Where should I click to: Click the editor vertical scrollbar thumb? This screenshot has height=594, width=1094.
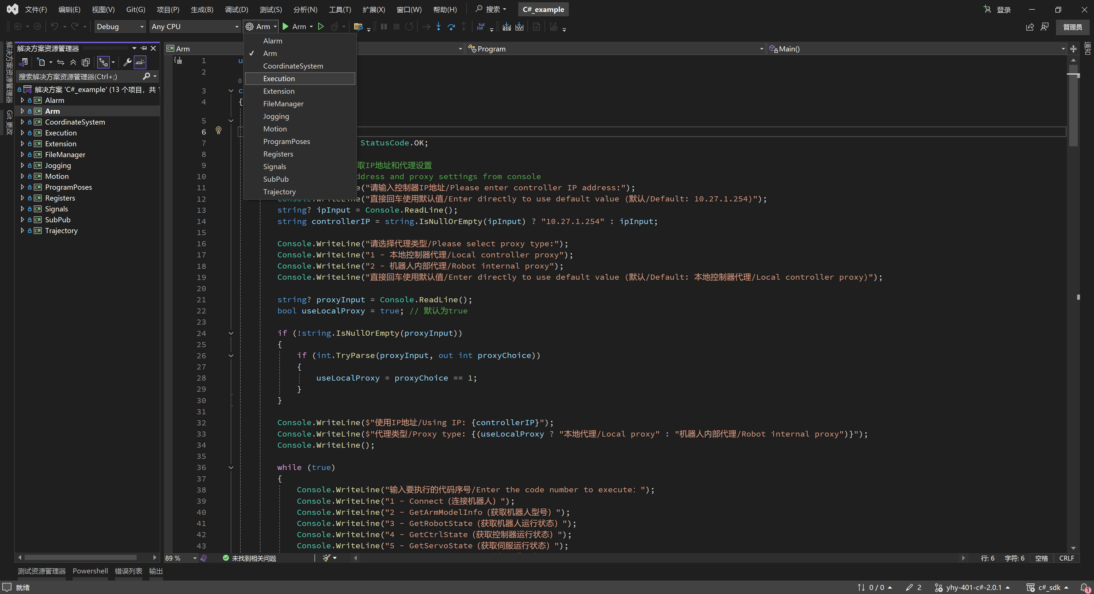(x=1073, y=106)
